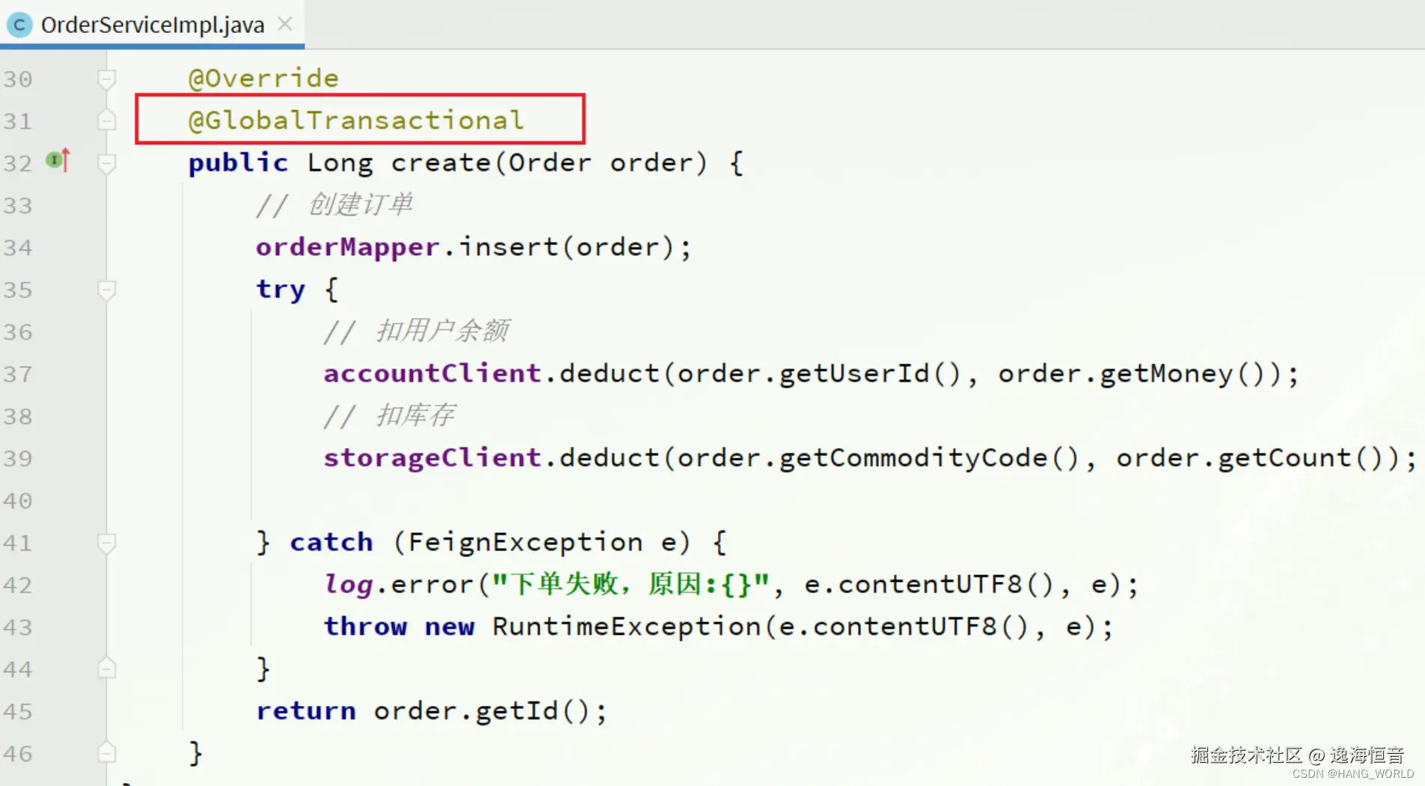Click the implements-method gutter icon on line 32
This screenshot has width=1425, height=786.
point(58,160)
